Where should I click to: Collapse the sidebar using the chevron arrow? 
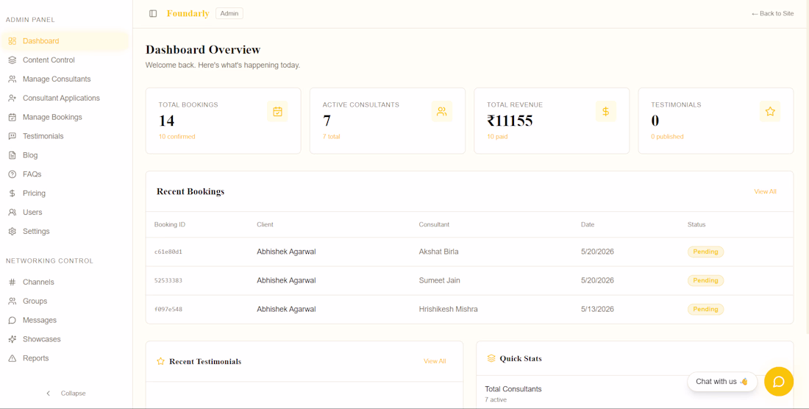(x=49, y=393)
